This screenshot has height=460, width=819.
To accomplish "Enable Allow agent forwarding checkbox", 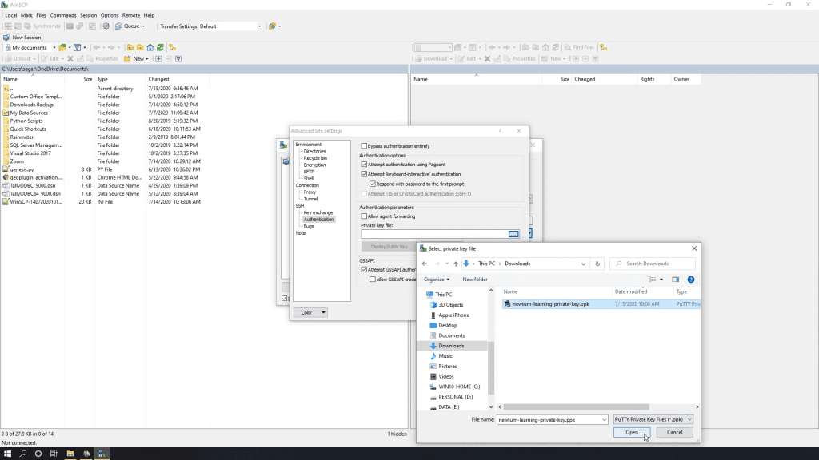I will click(364, 216).
